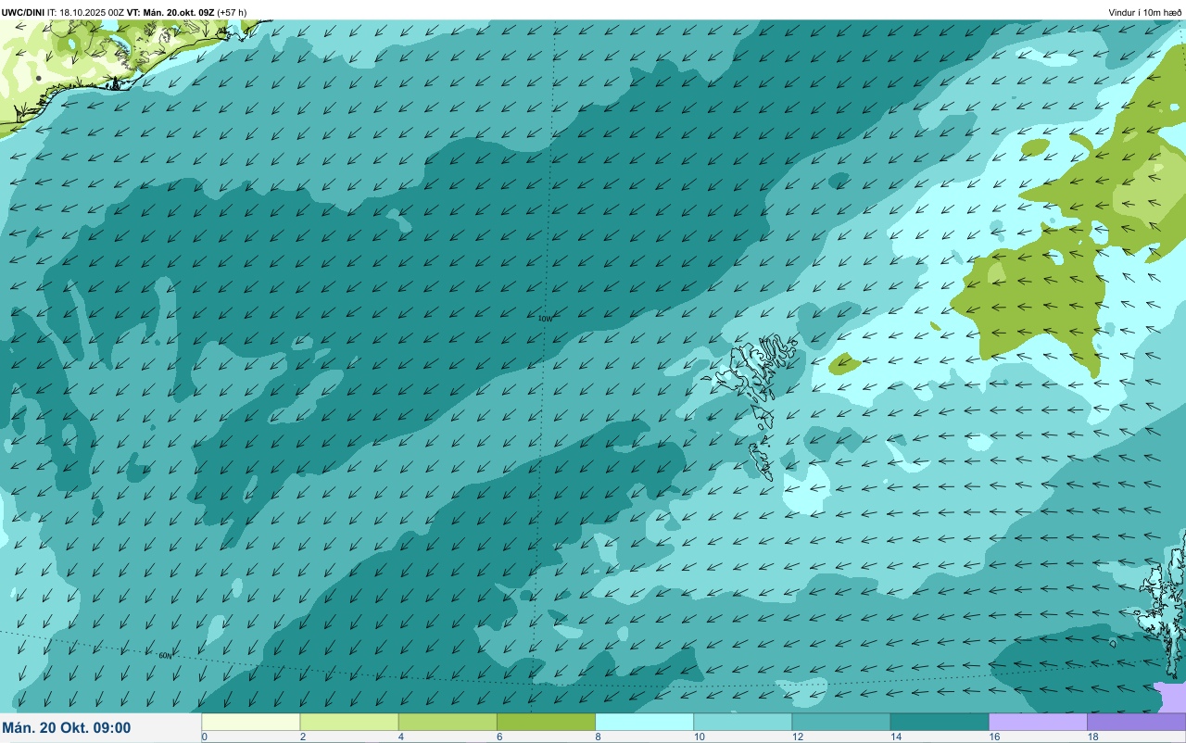Click legend tick number '4'
1186x743 pixels.
tap(400, 737)
